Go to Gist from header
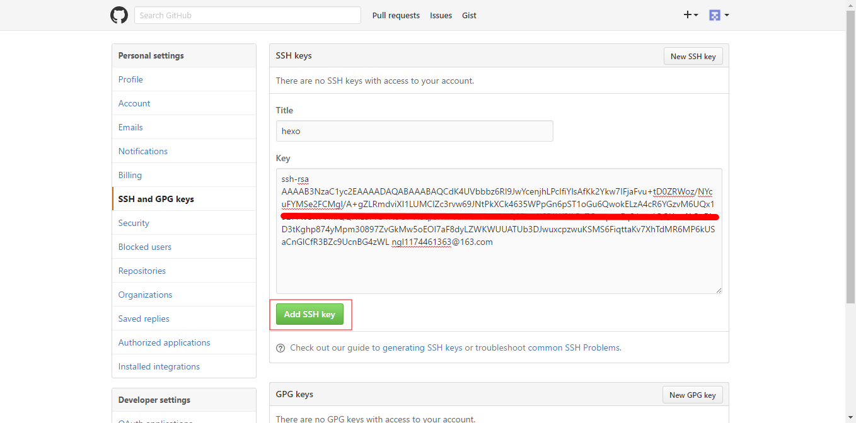 pos(469,16)
